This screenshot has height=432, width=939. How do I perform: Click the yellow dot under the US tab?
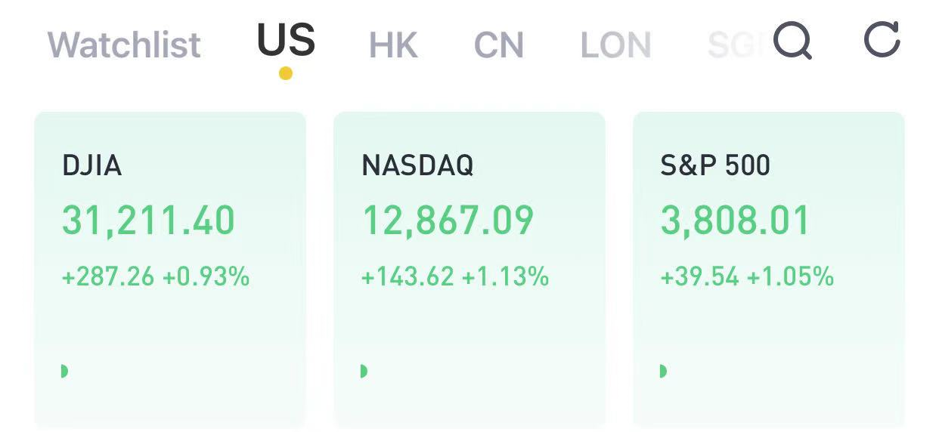286,73
